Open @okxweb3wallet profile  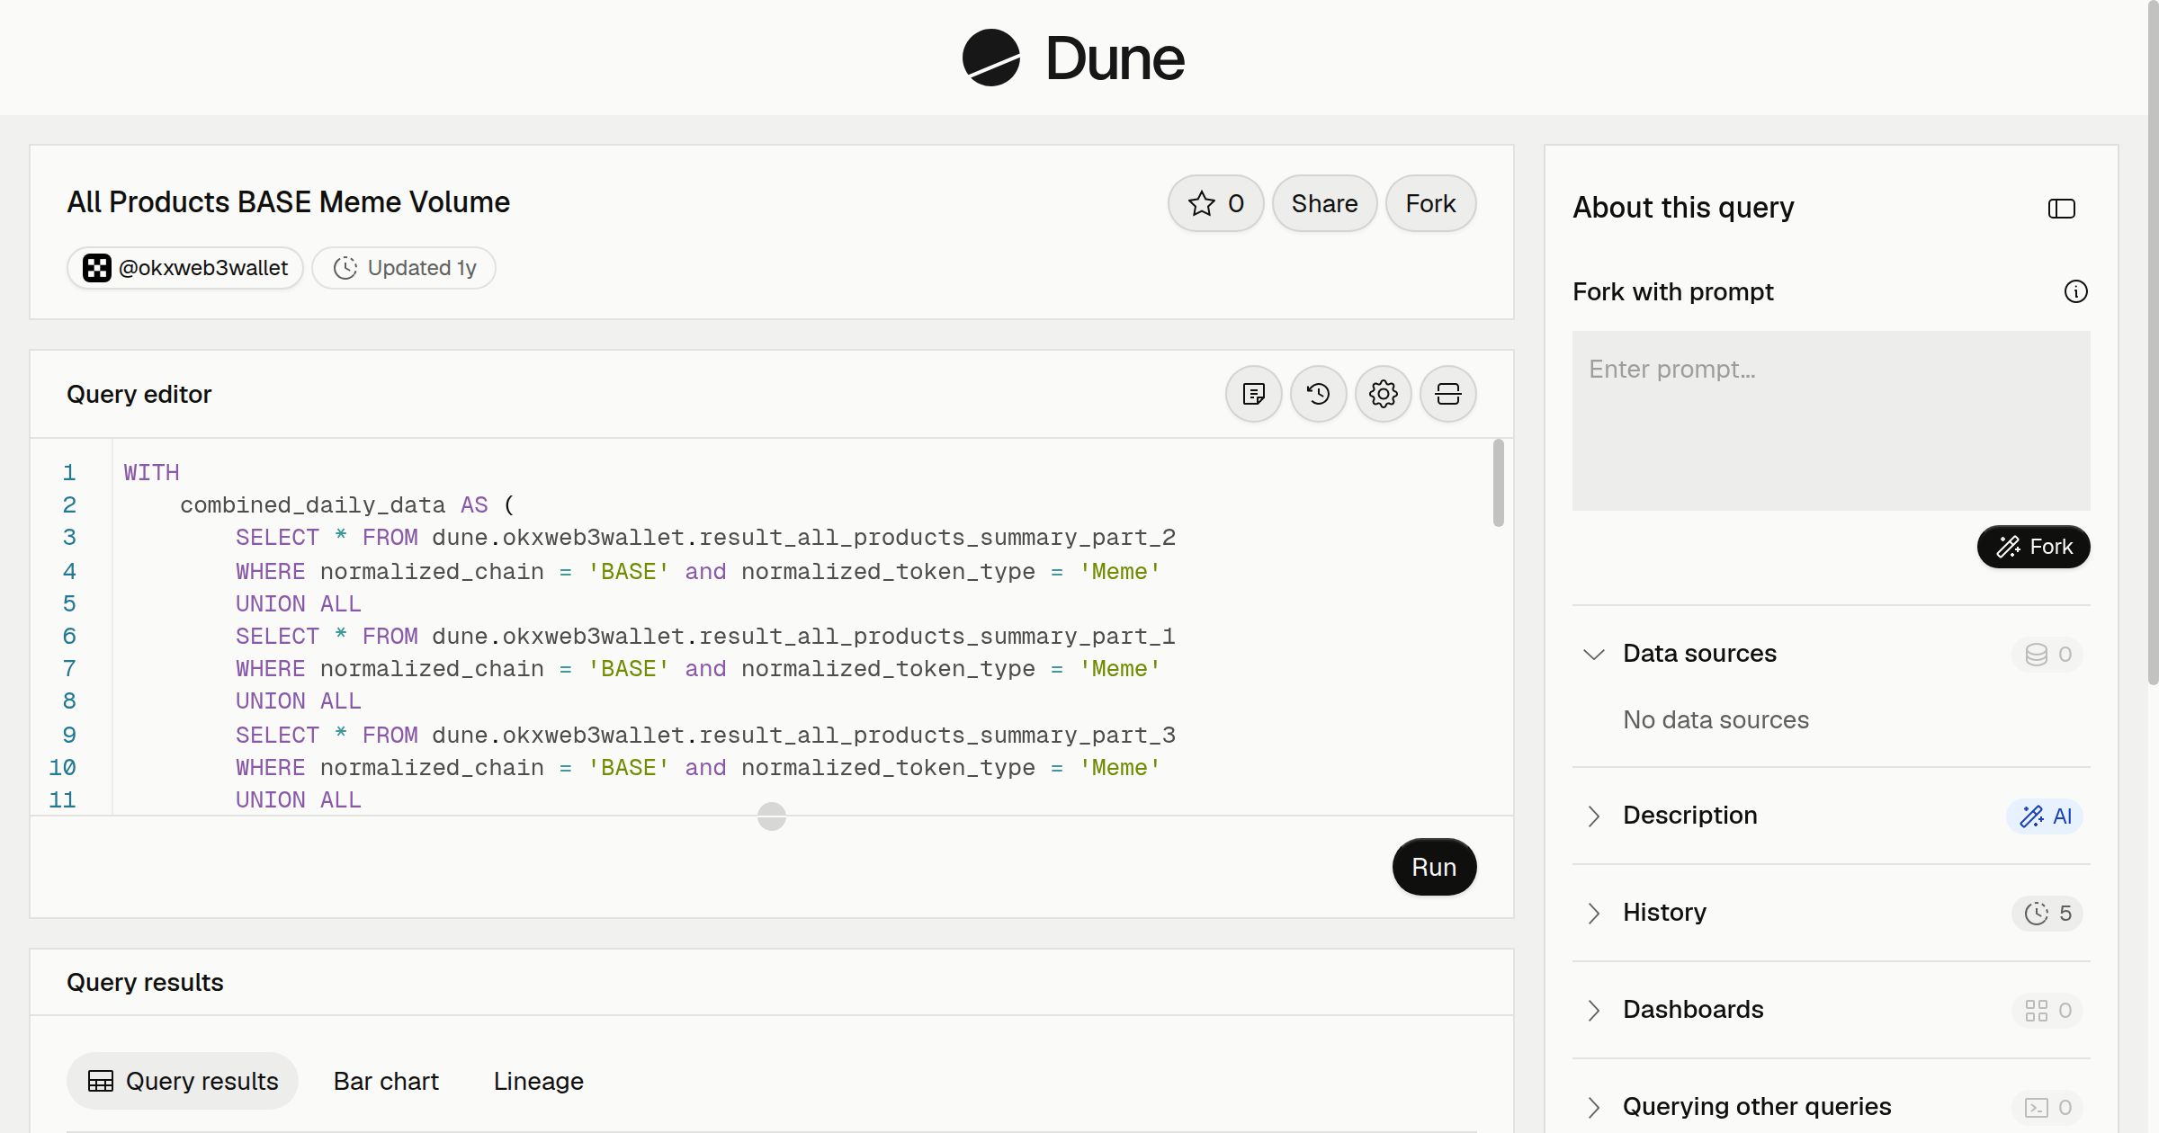pos(185,268)
